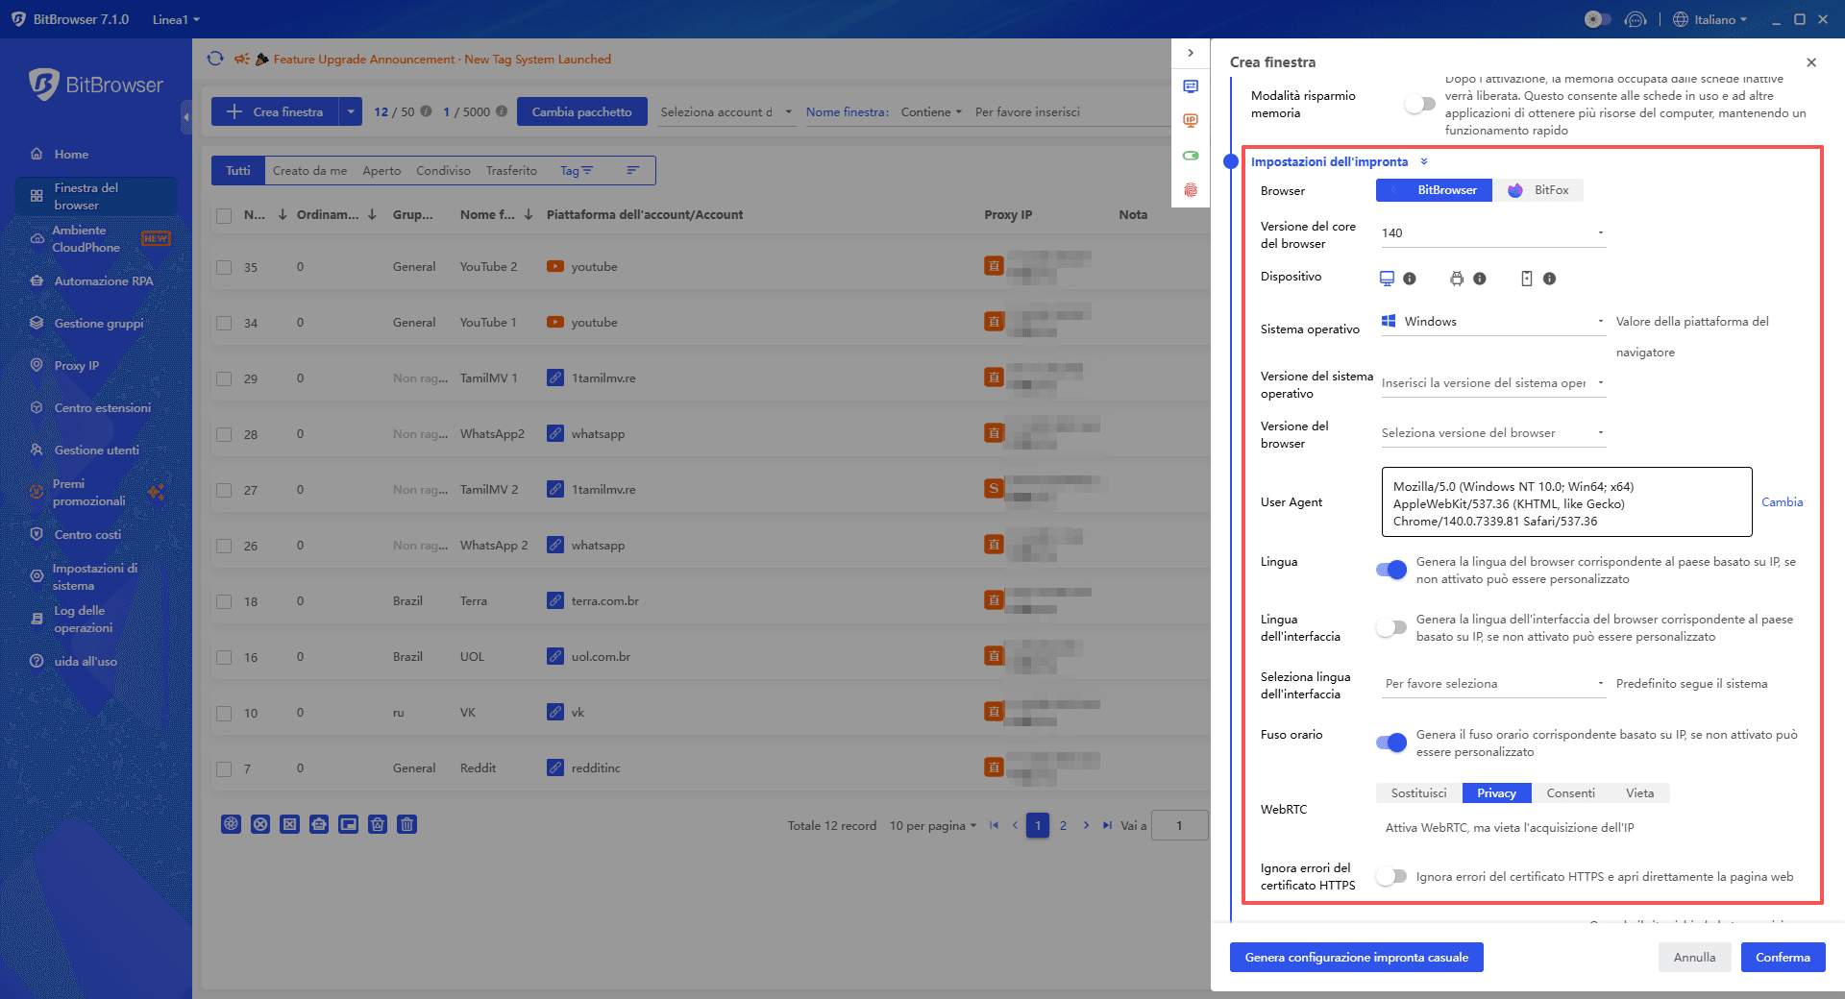Click the orange IP monitor icon
The image size is (1845, 999).
click(1191, 121)
